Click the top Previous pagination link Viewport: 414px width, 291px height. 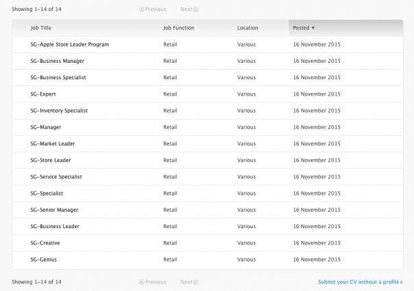pyautogui.click(x=153, y=10)
